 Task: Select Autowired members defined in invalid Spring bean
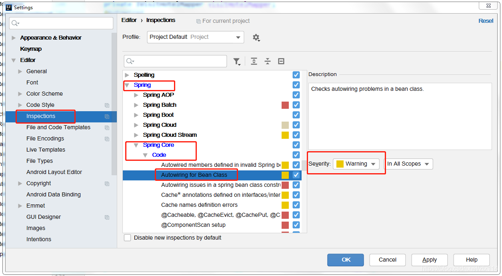pos(221,165)
